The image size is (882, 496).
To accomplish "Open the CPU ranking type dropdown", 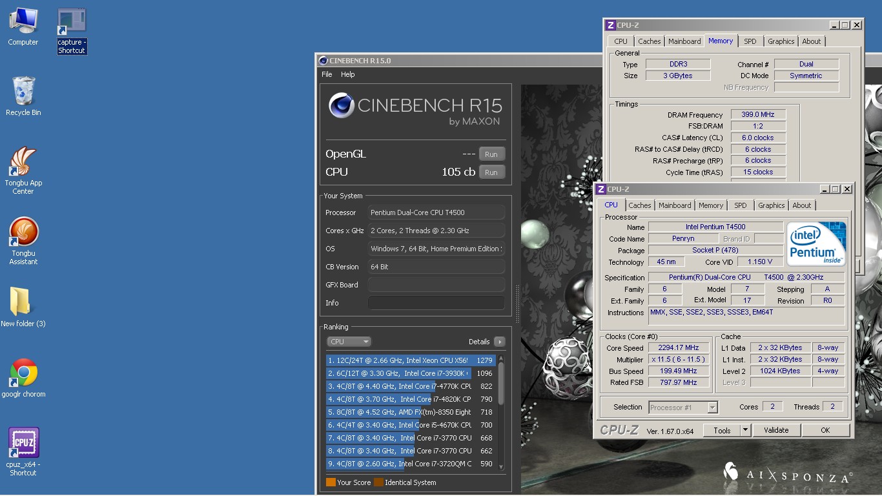I will [x=349, y=342].
